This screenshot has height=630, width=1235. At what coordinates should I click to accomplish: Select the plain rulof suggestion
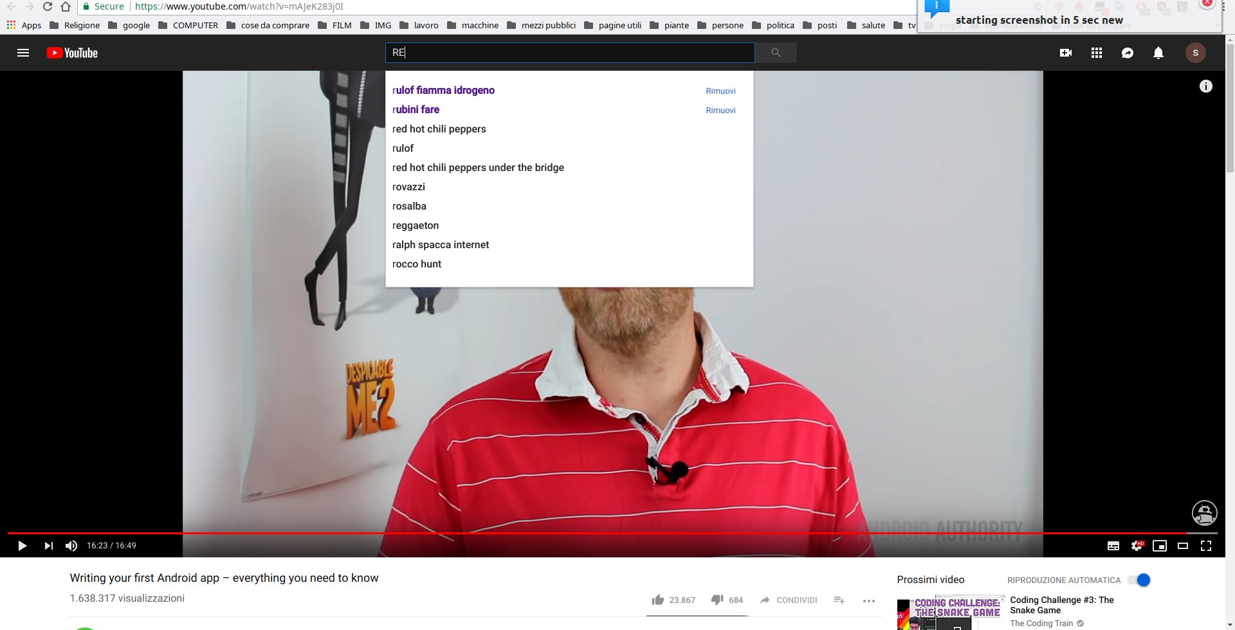pyautogui.click(x=403, y=148)
